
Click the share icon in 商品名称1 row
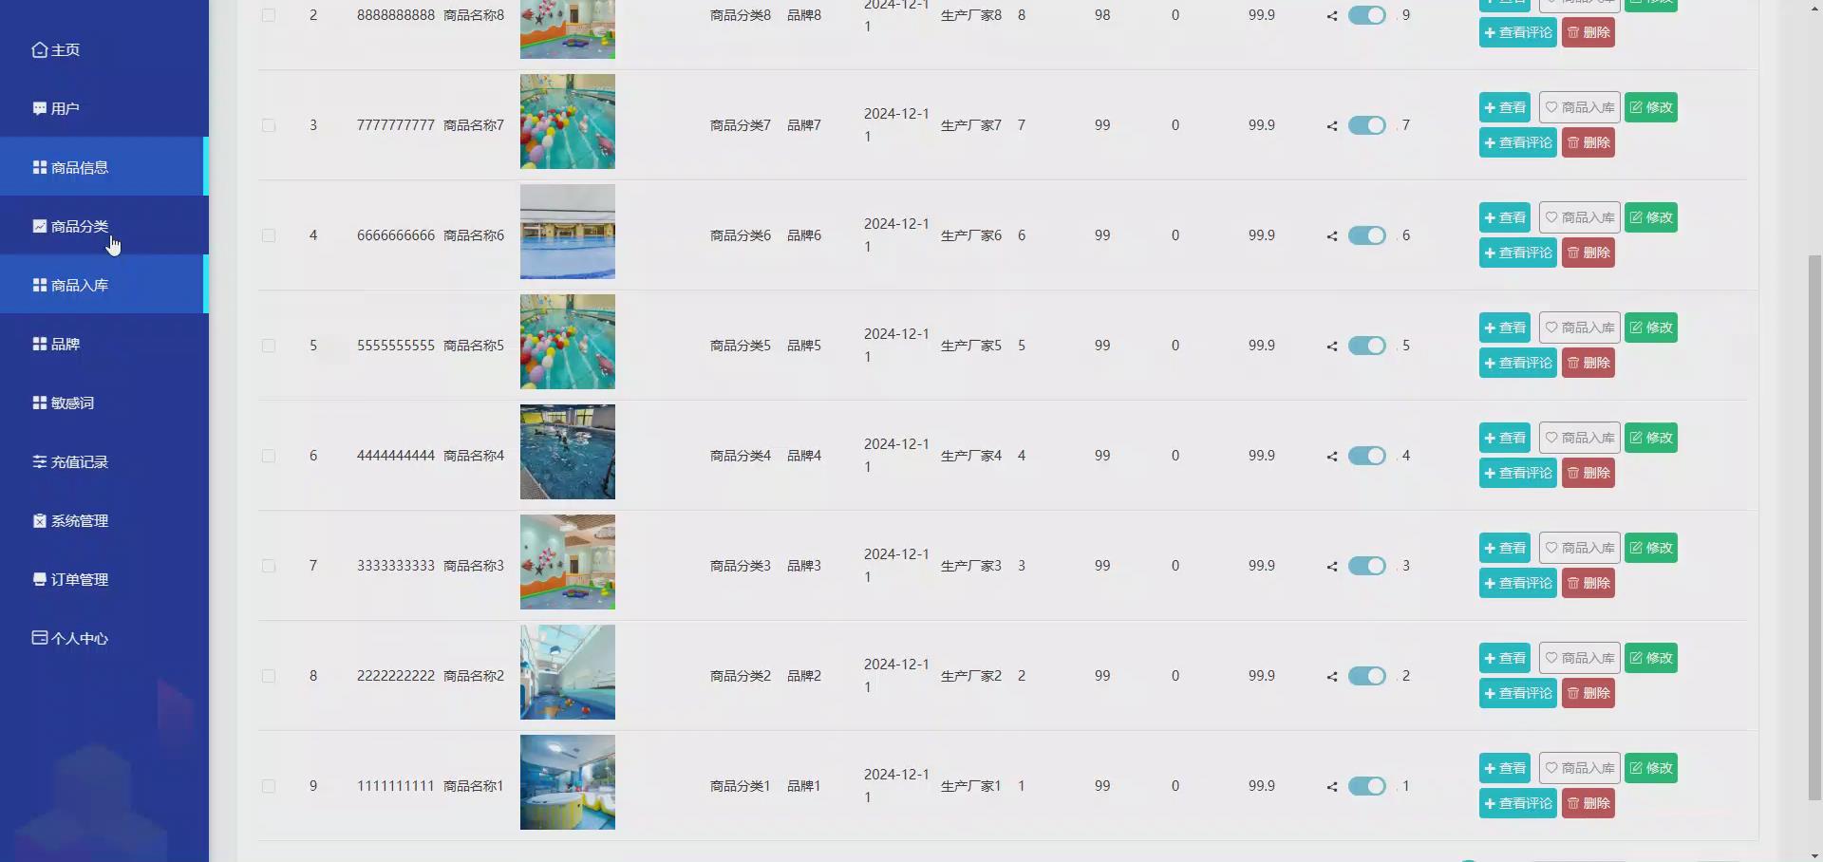[1332, 786]
